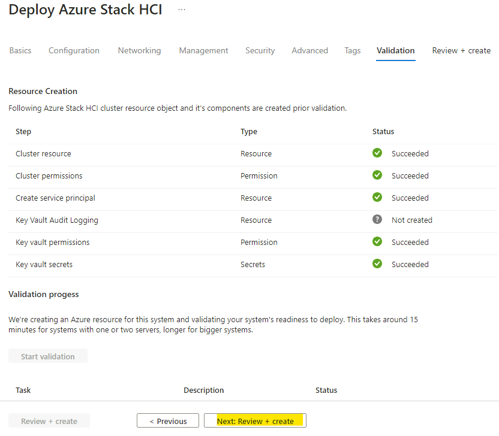Screen dimensions: 499x436
Task: Click the Resource type for Create service principal
Action: (x=256, y=198)
